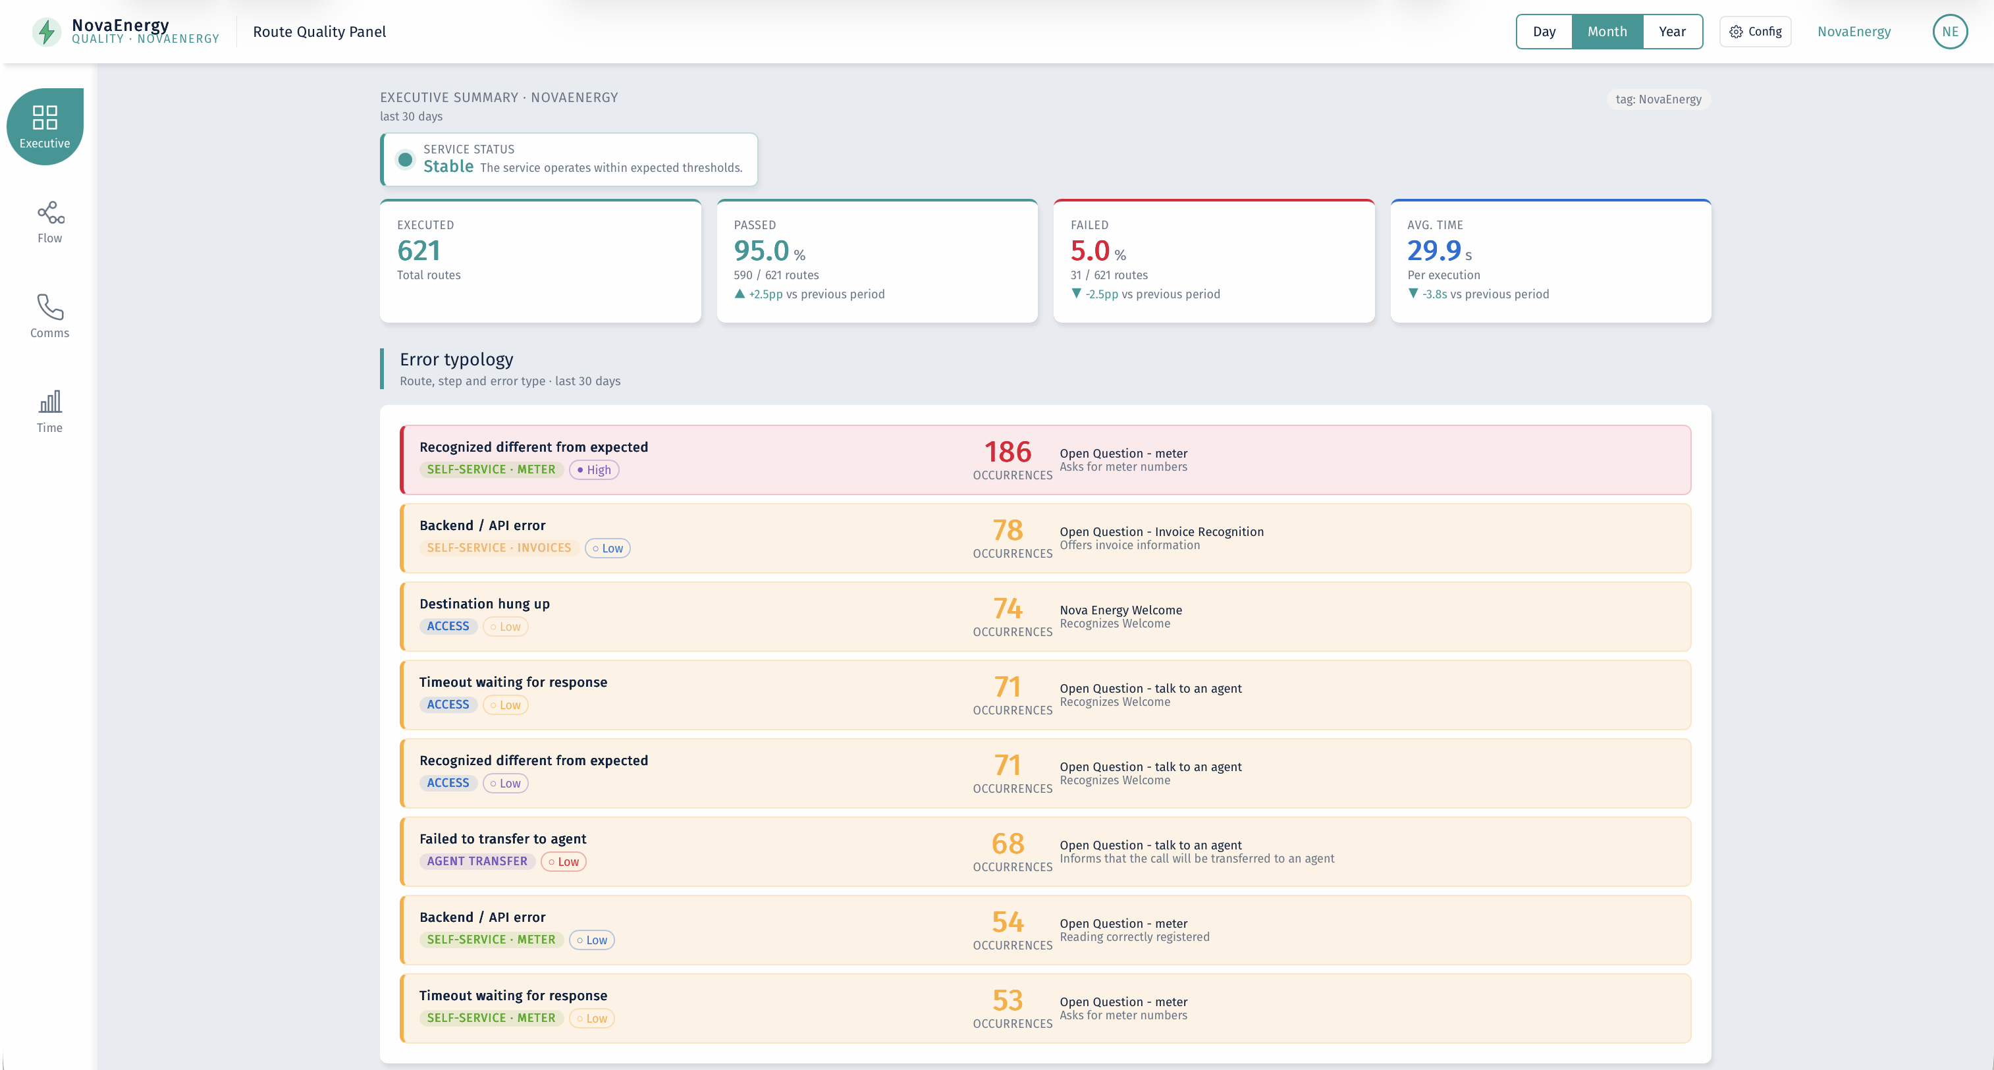Click the 590 / 621 routes text
The height and width of the screenshot is (1070, 1994).
(x=776, y=275)
